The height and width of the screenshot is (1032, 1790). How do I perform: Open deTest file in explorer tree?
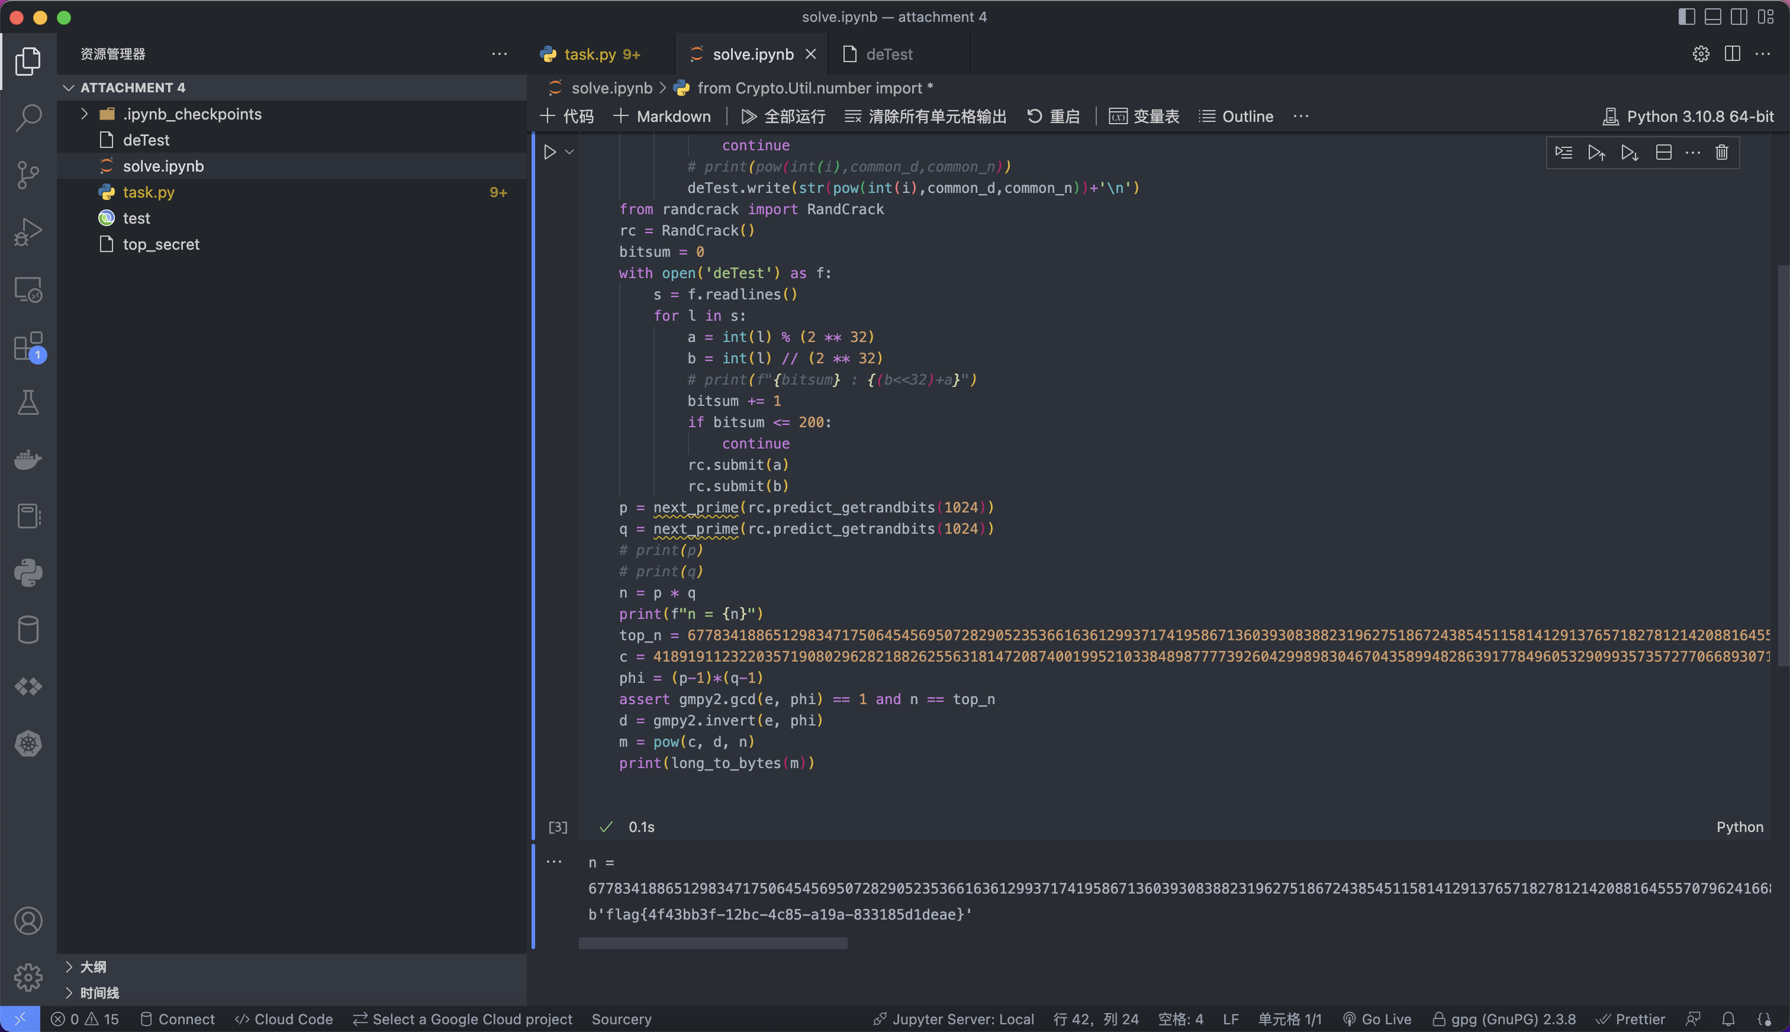pyautogui.click(x=292, y=140)
